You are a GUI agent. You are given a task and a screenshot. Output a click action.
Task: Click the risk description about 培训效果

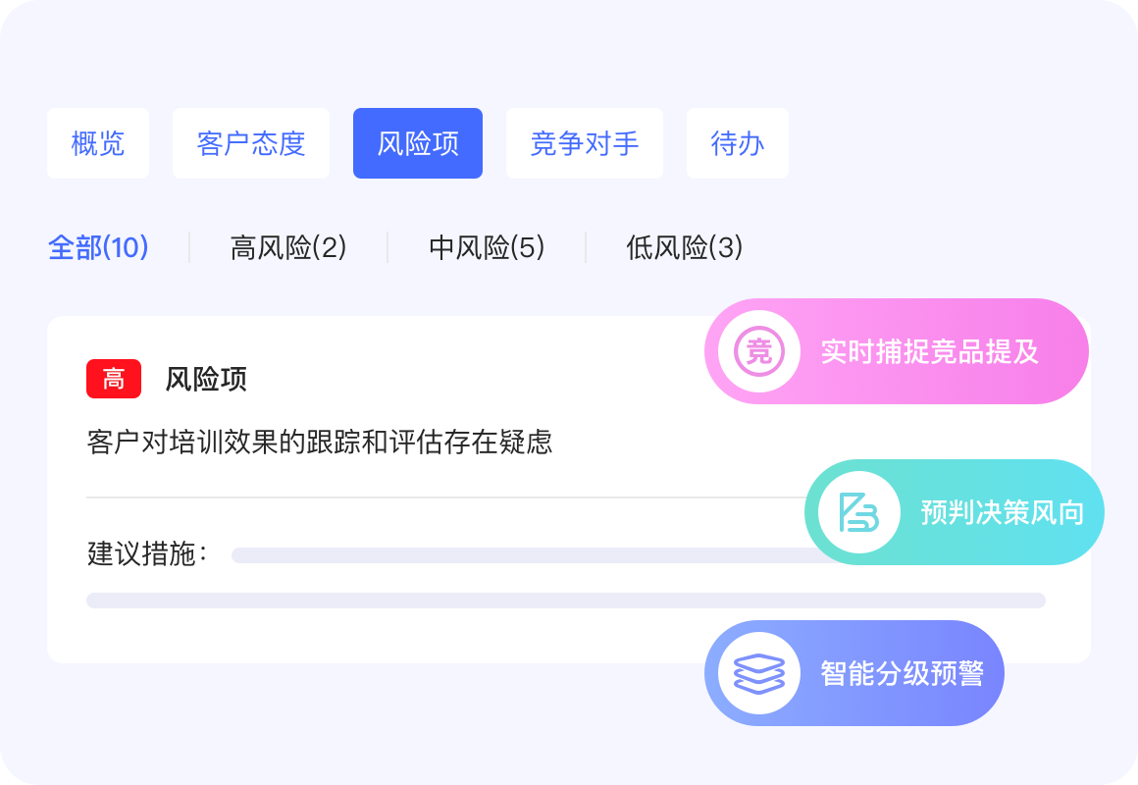point(320,442)
